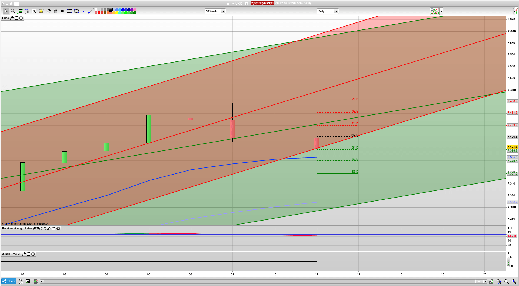
Task: Open RSI indicator settings wrench
Action: 49,229
